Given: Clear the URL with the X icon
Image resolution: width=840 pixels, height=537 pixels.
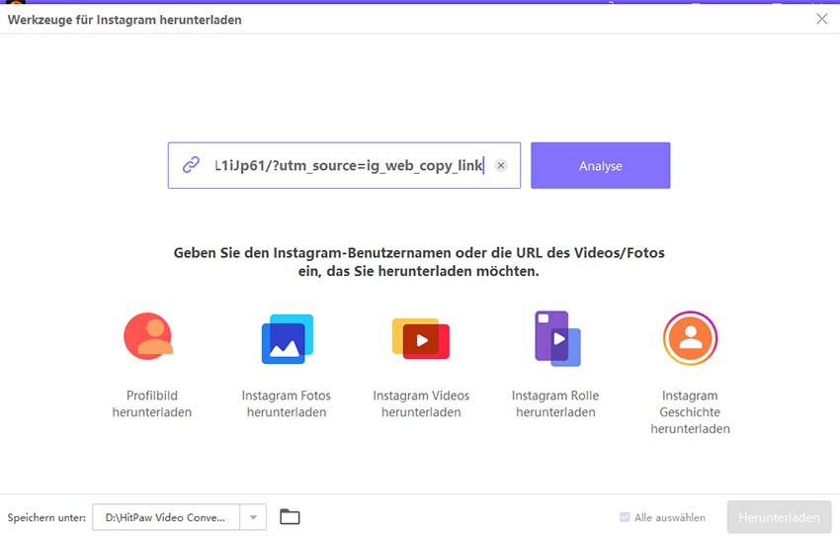Looking at the screenshot, I should (501, 165).
